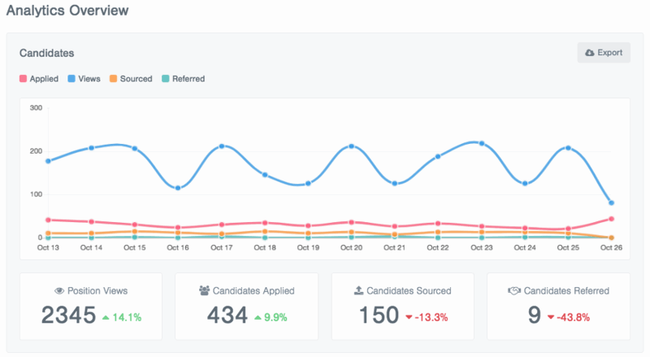Click the pink Applied legend color swatch
The image size is (650, 357).
pyautogui.click(x=24, y=79)
